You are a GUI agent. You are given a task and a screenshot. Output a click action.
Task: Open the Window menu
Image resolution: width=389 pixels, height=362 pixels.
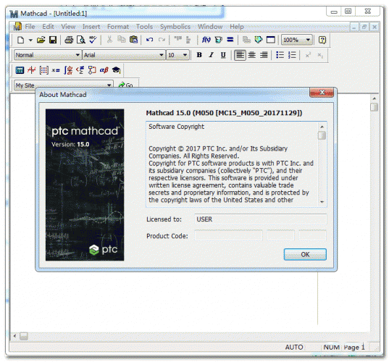210,27
